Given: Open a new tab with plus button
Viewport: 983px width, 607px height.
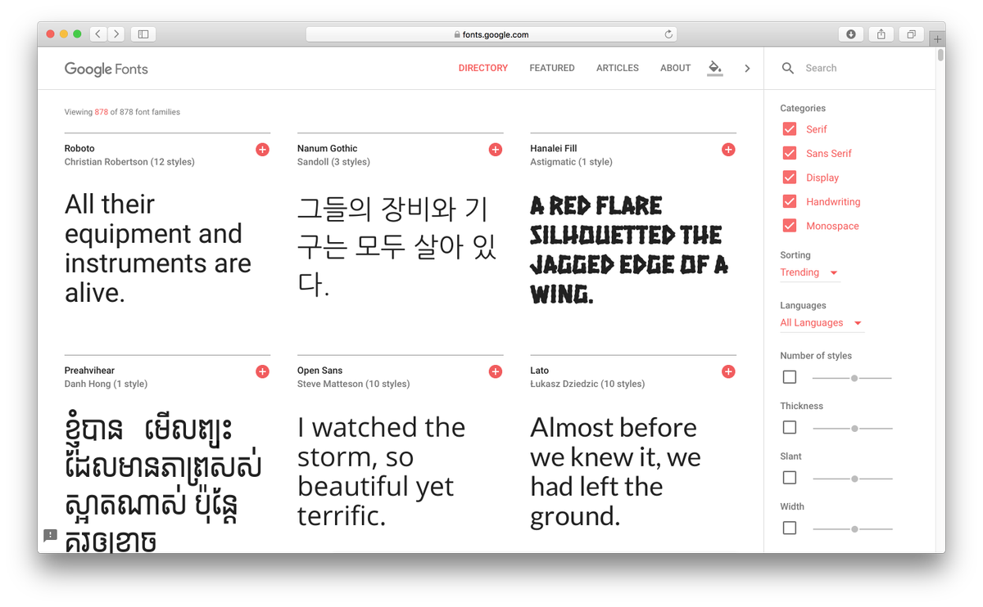Looking at the screenshot, I should click(x=938, y=38).
